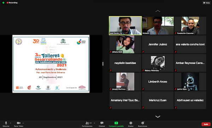
Task: Expand video options arrow beside Parar Video
Action: 23,123
